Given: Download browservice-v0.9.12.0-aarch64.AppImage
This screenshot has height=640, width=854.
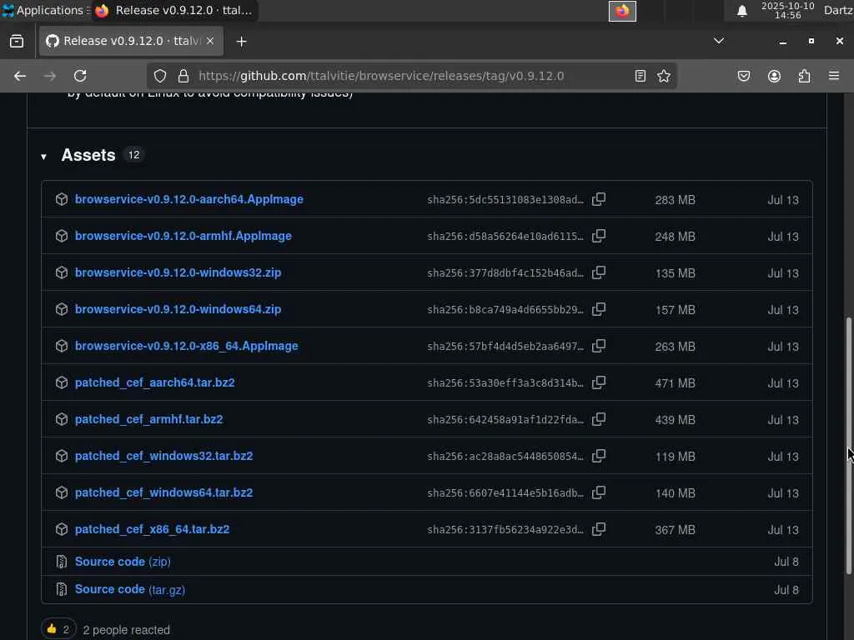Looking at the screenshot, I should (189, 199).
